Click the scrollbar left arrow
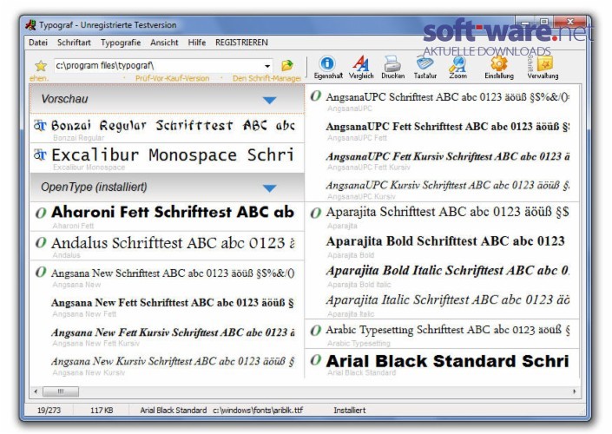The width and height of the screenshot is (612, 434). point(36,391)
